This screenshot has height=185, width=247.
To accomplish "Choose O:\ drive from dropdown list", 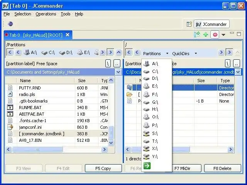I will tap(157, 117).
